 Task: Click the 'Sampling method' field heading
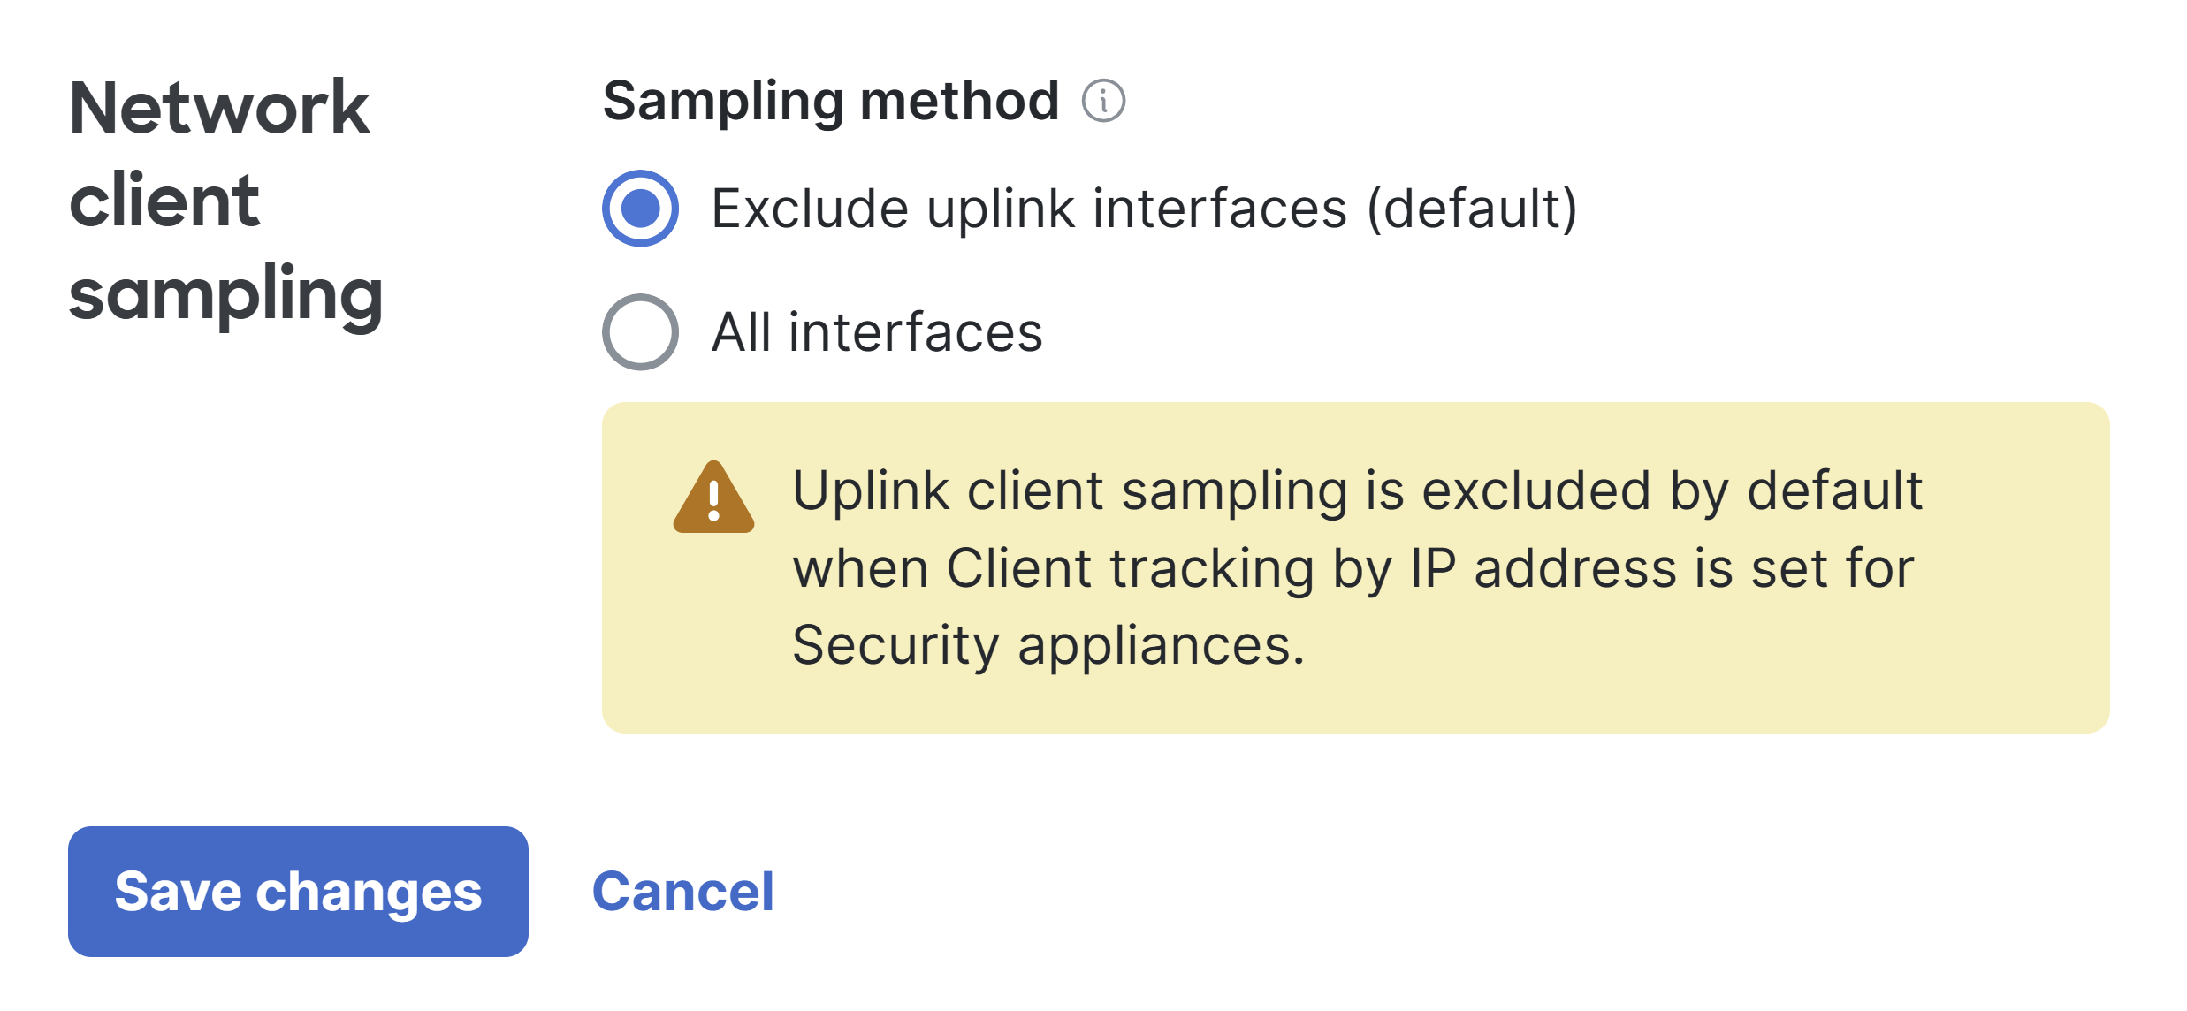[831, 101]
